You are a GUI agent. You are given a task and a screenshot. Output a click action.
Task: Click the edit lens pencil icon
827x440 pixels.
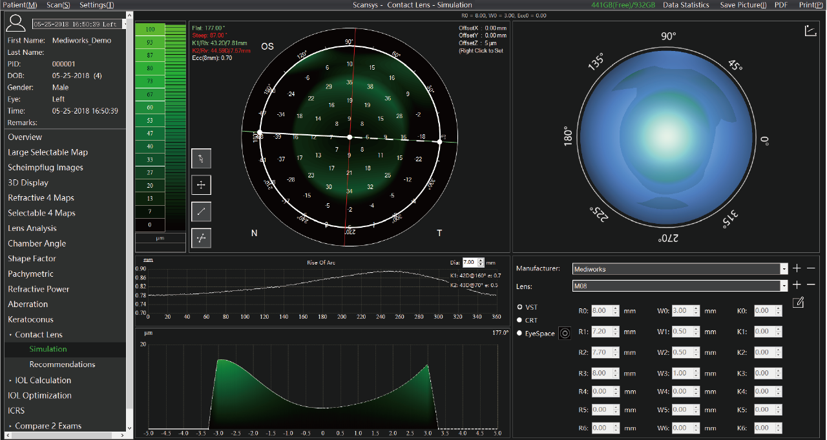point(798,302)
